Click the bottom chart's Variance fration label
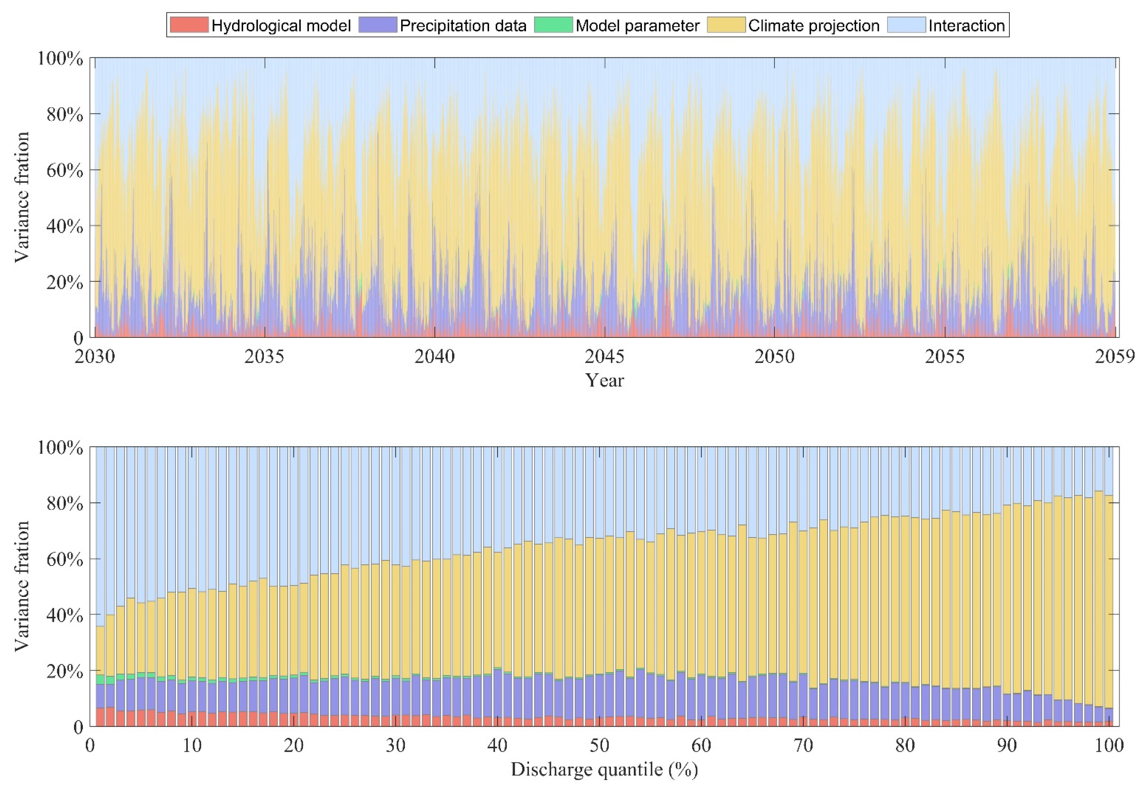1146x788 pixels. 22,586
